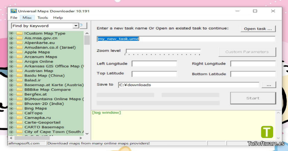Screen dimensions: 288x151
Task: Click the map list vertical scrollbar thumb
Action: tap(87, 40)
